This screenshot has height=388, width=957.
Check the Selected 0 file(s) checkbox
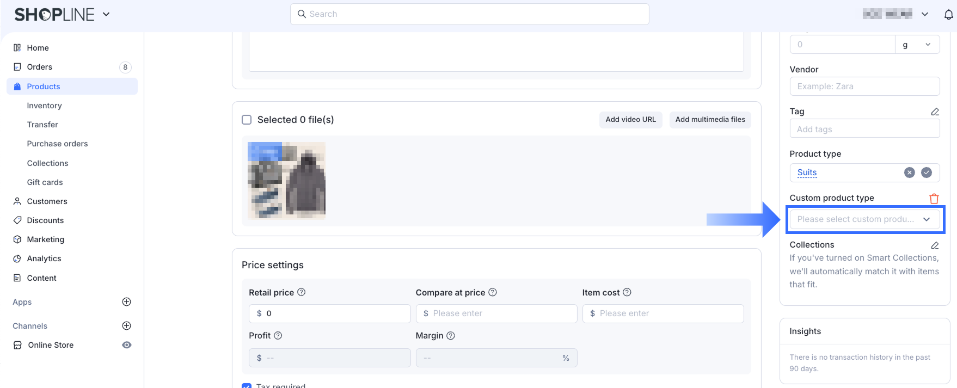[x=247, y=120]
